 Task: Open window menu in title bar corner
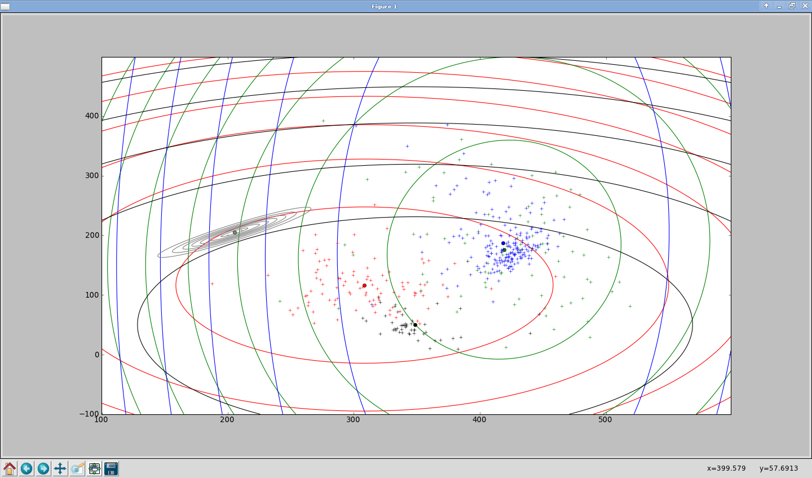click(x=5, y=6)
